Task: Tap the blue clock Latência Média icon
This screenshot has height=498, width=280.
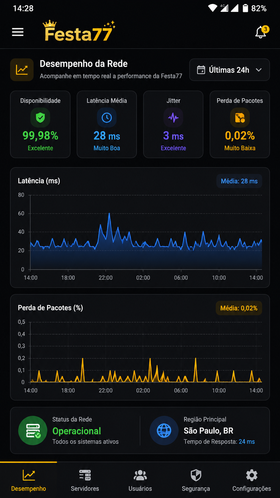Action: tap(107, 118)
